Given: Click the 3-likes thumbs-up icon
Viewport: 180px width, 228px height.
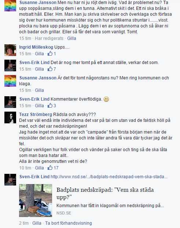Looking at the screenshot, I should click(x=50, y=105).
